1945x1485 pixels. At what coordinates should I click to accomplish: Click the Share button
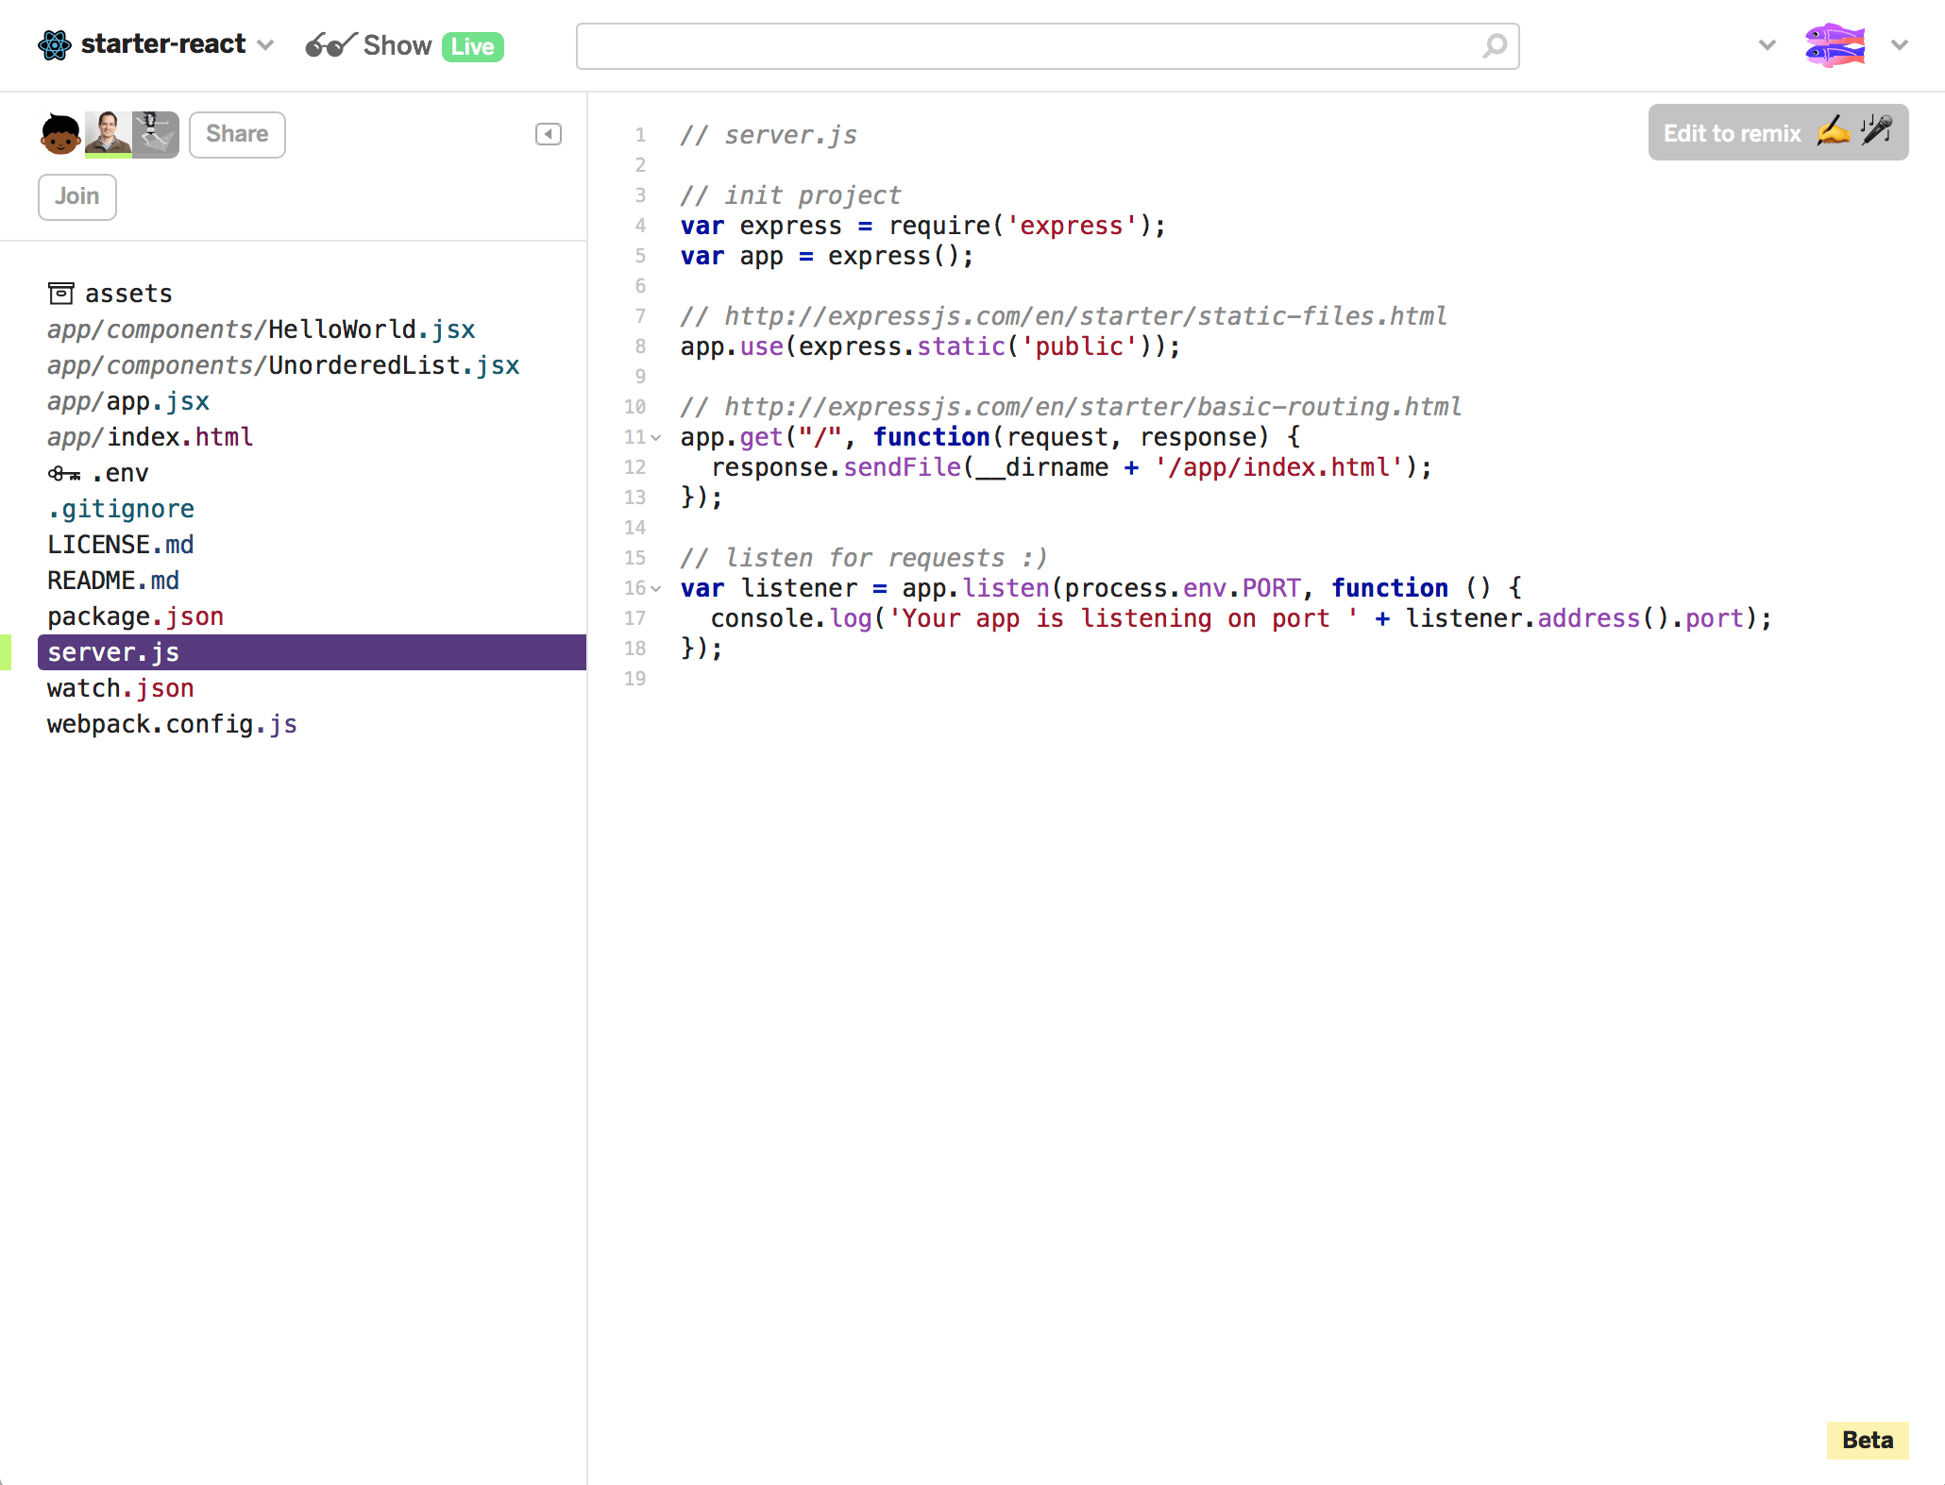[x=237, y=134]
